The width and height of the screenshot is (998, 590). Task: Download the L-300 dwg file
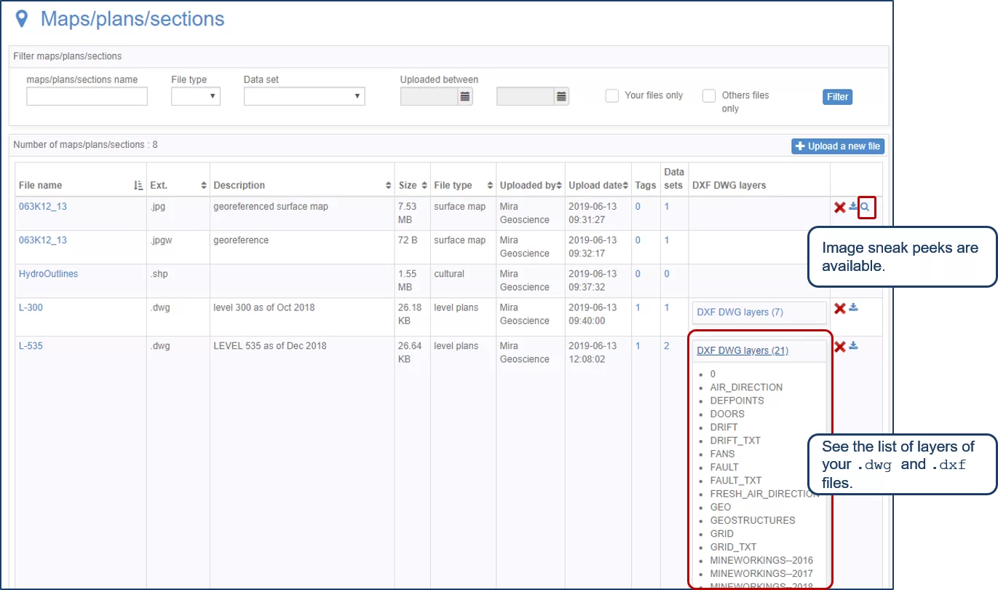pyautogui.click(x=853, y=308)
